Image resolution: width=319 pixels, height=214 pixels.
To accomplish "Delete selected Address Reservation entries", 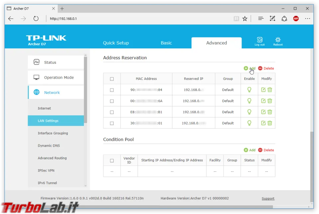I will (x=266, y=68).
